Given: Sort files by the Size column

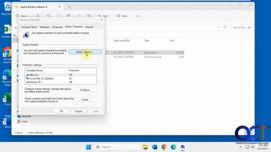Looking at the screenshot, I should [x=171, y=41].
